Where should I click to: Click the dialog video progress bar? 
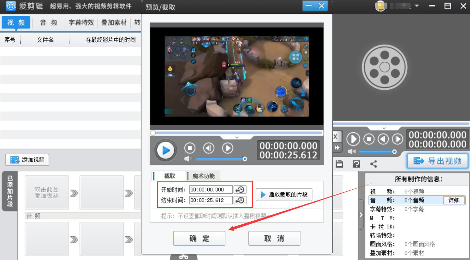[237, 133]
